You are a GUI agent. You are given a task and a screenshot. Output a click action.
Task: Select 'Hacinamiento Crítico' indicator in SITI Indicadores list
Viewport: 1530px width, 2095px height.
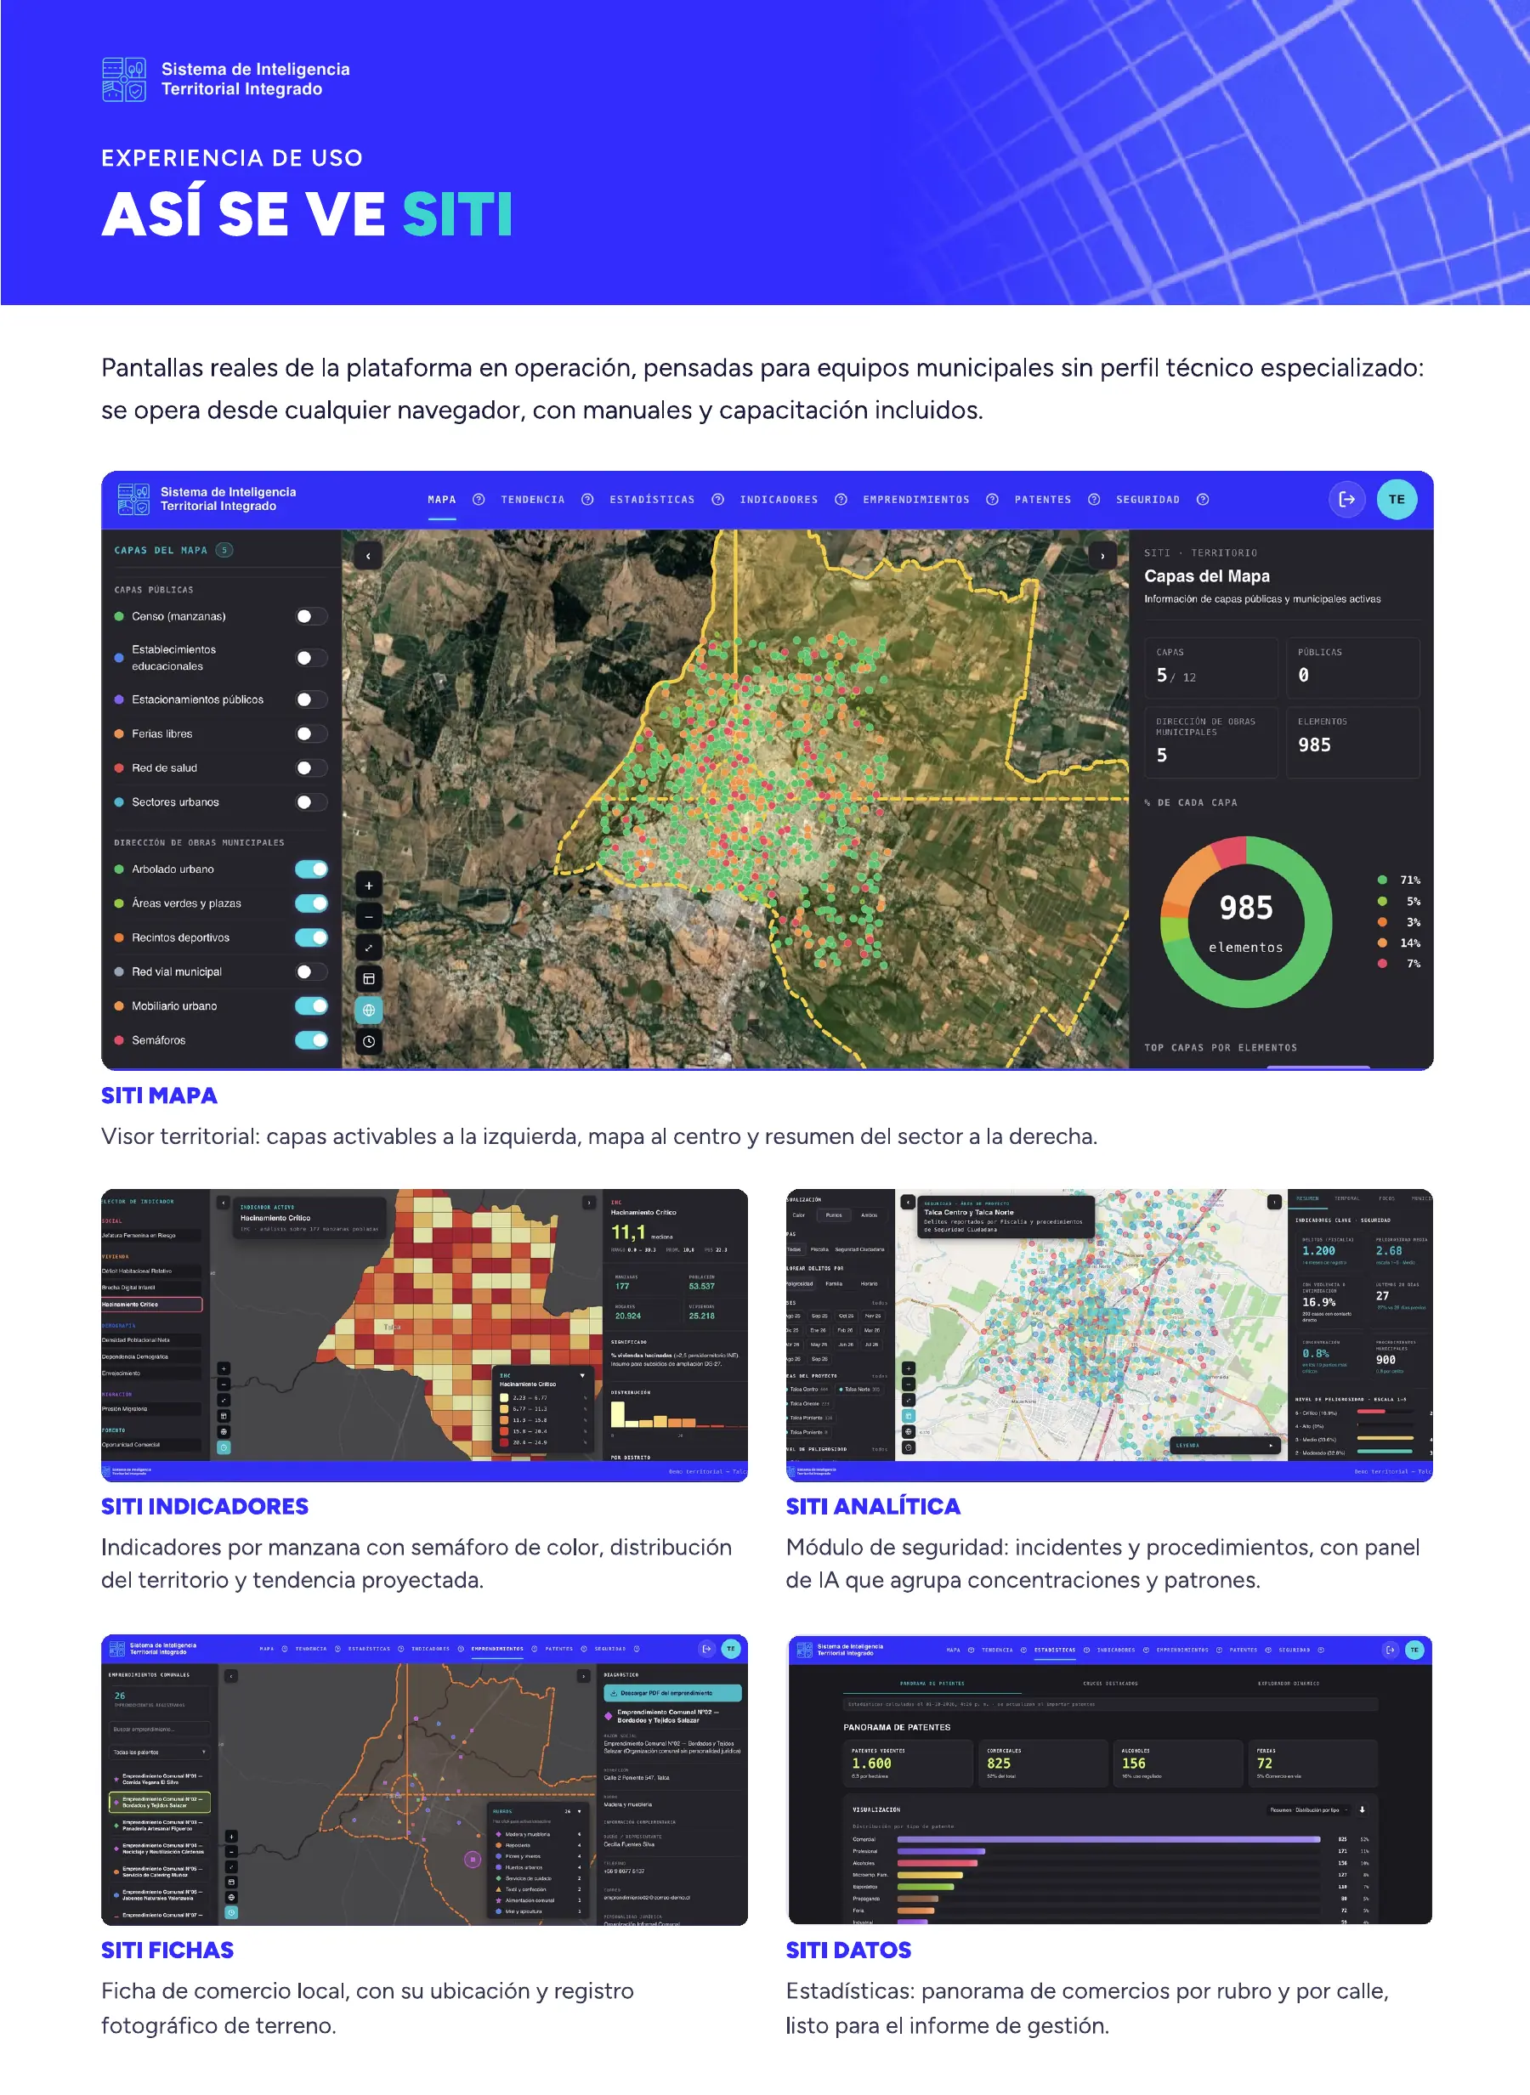152,1305
